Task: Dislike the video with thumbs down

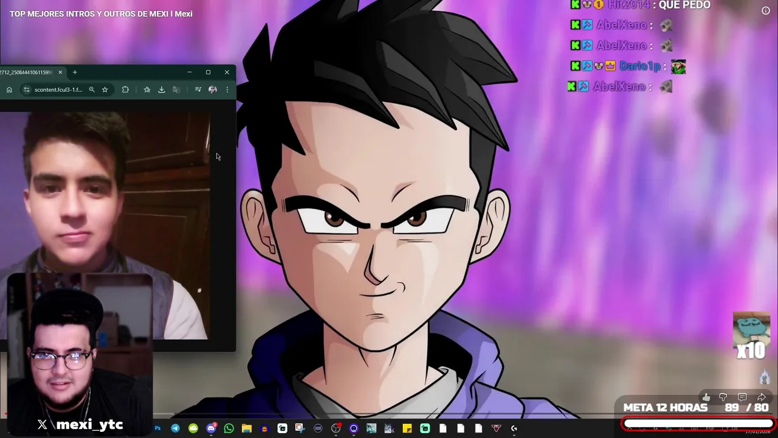Action: pyautogui.click(x=723, y=397)
